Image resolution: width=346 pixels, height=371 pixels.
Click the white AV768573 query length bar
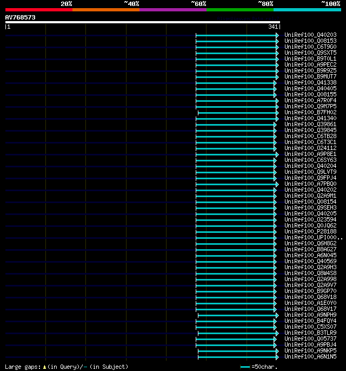pyautogui.click(x=143, y=22)
